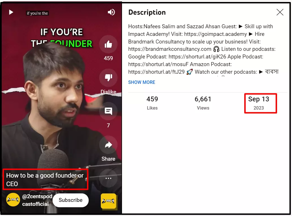
Task: Click the play button on the short
Action: 11,12
